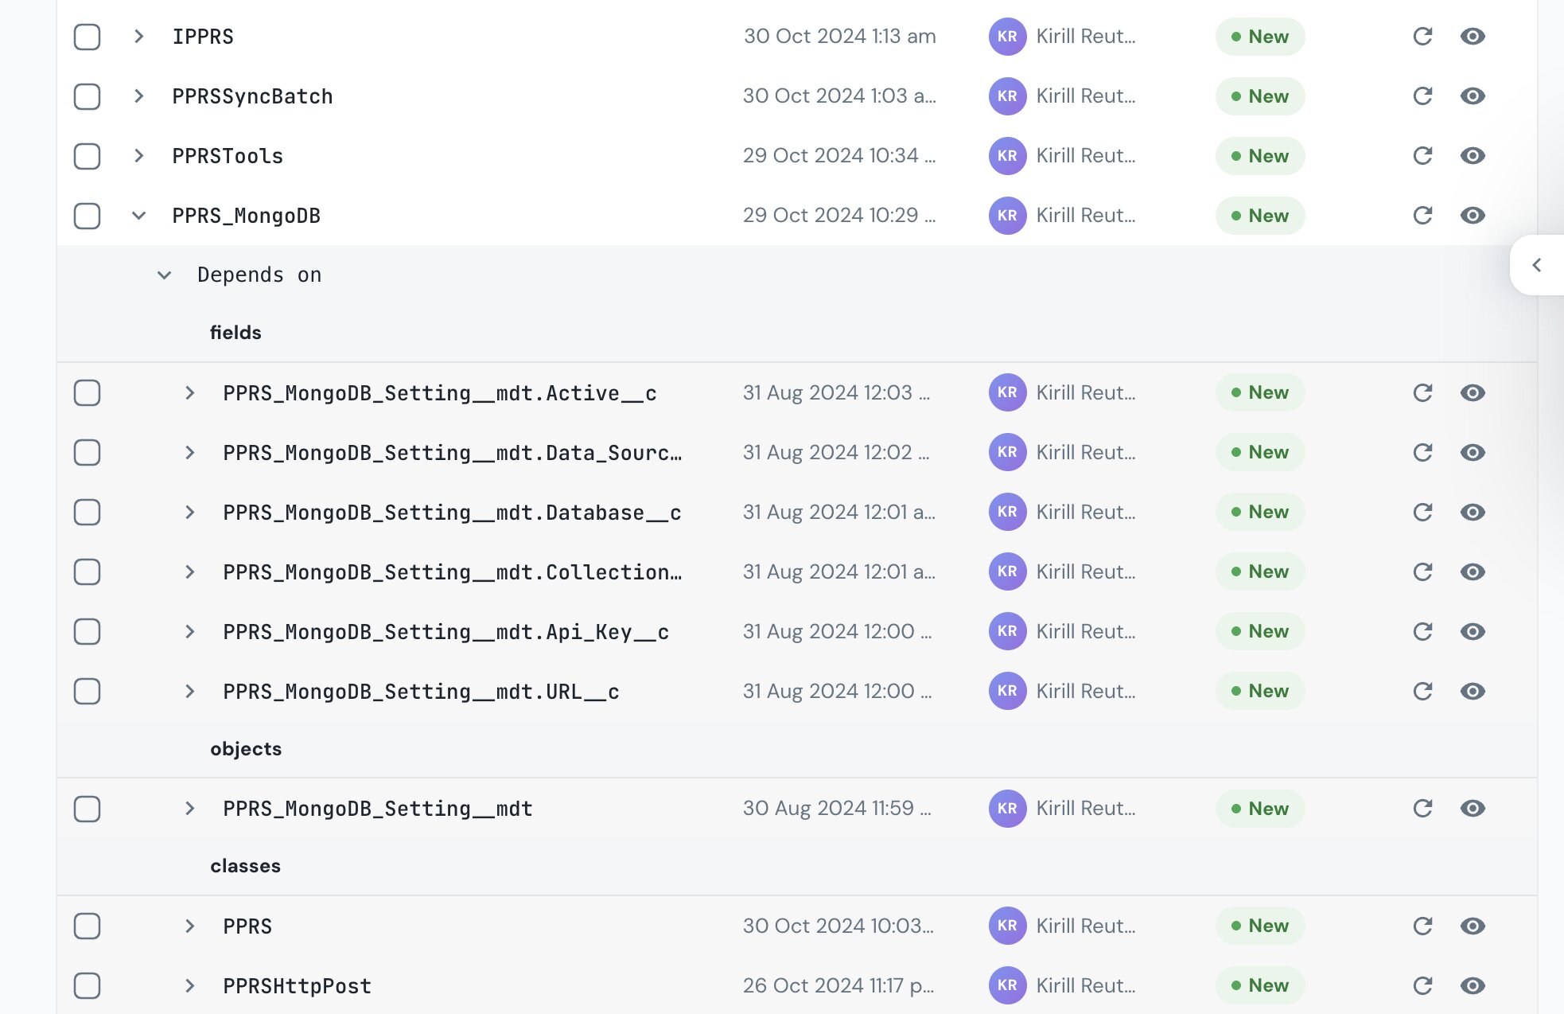The height and width of the screenshot is (1014, 1564).
Task: Expand the Api_Key__c field row
Action: point(189,631)
